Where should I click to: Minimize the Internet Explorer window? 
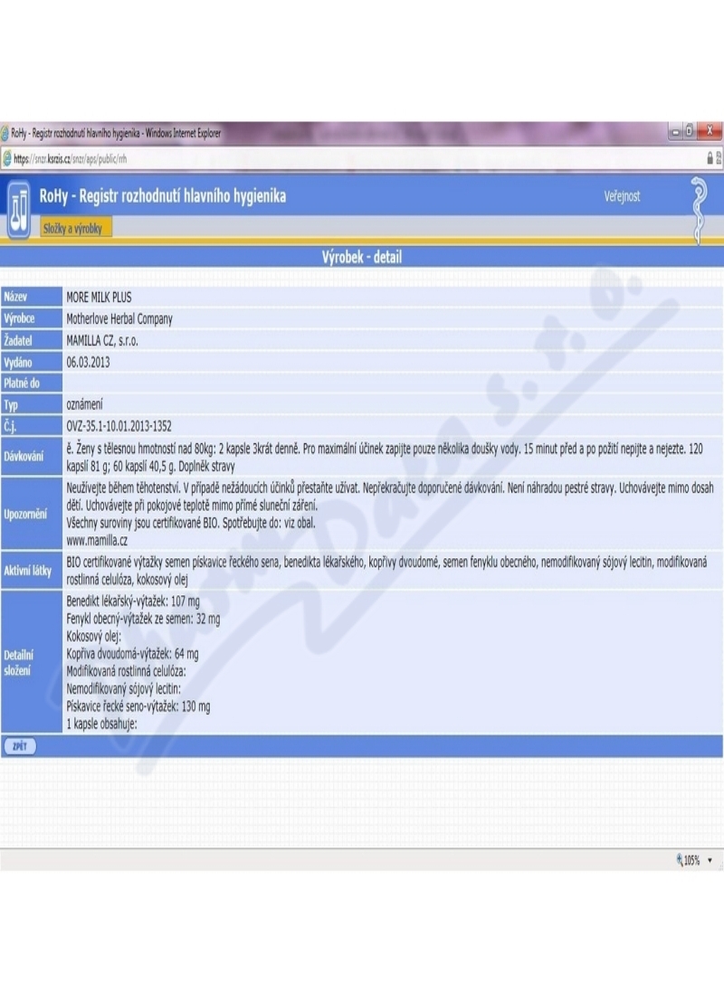click(x=675, y=133)
